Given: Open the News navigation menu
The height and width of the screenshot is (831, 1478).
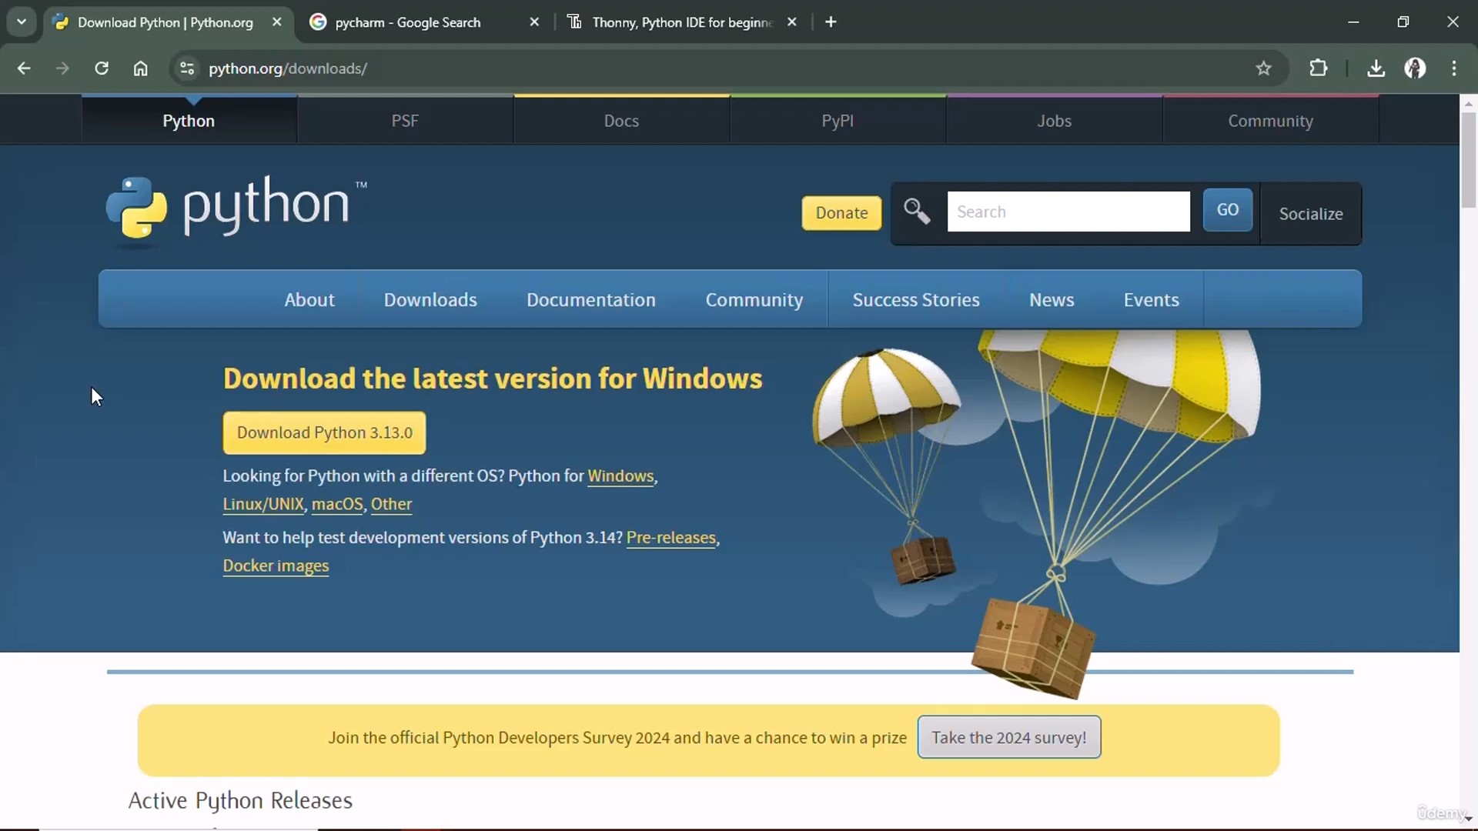Looking at the screenshot, I should (x=1052, y=299).
